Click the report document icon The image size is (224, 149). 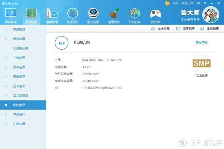pyautogui.click(x=202, y=29)
